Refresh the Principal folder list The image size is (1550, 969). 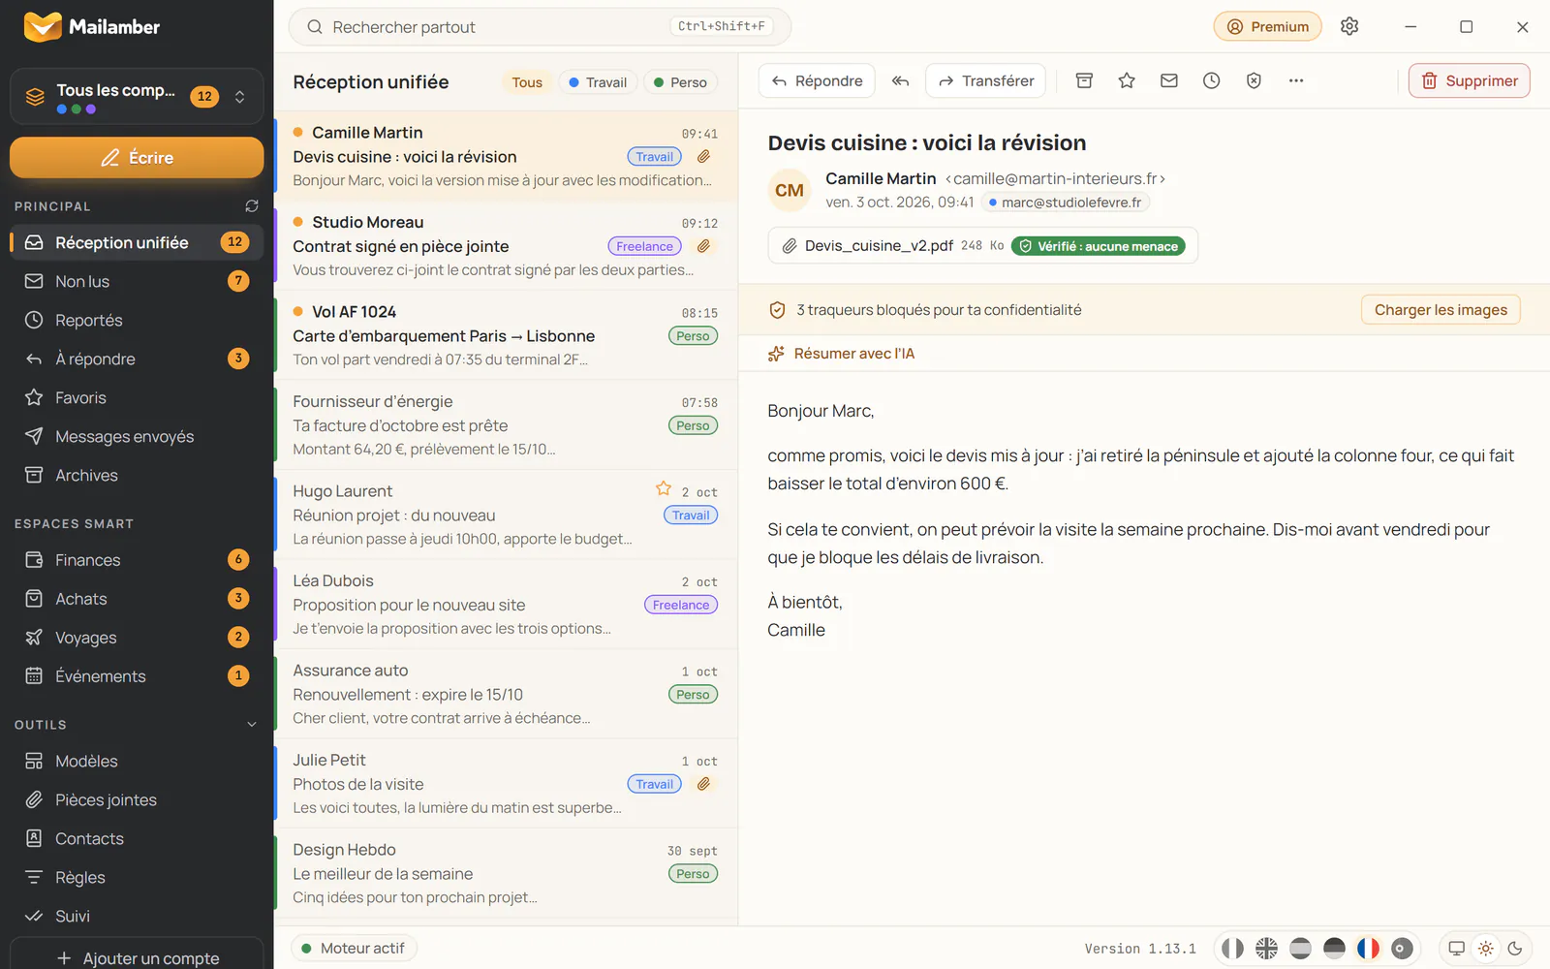click(x=252, y=205)
